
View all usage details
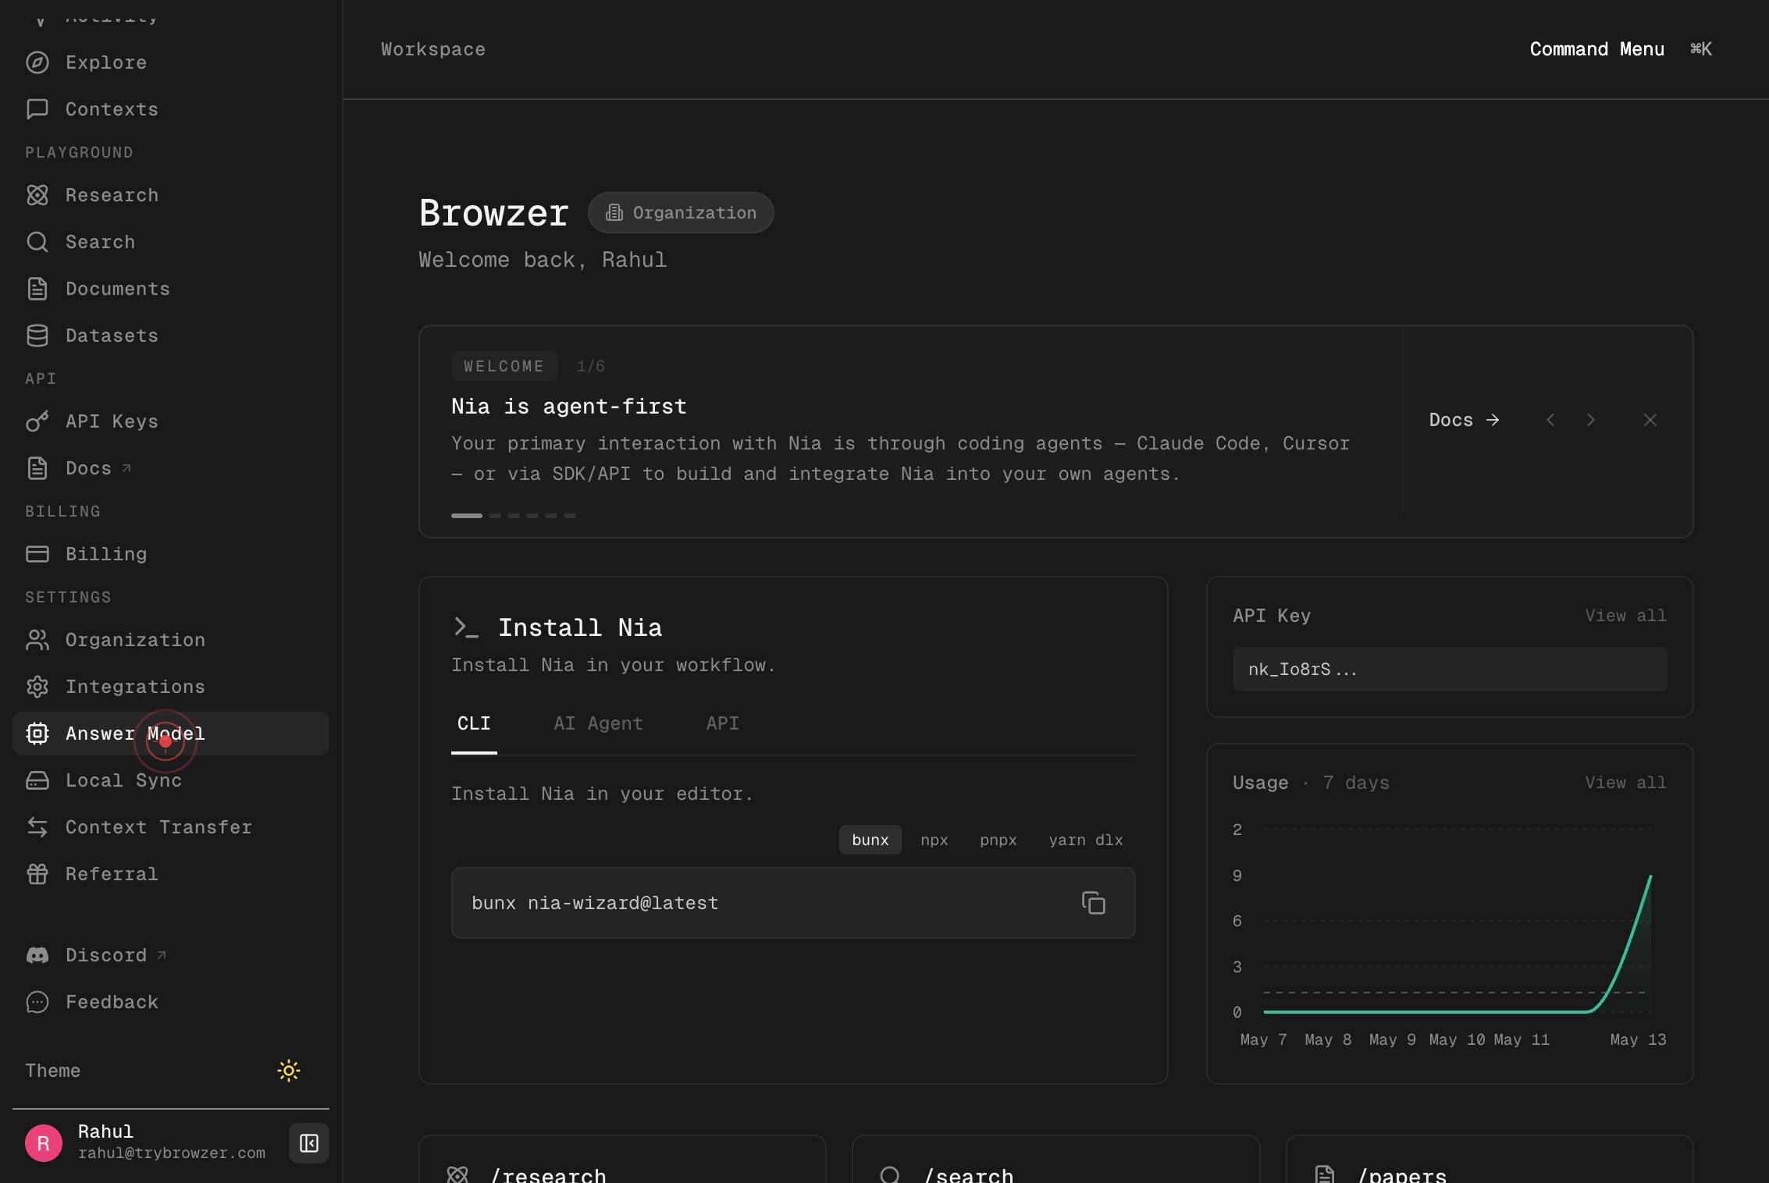pyautogui.click(x=1625, y=783)
